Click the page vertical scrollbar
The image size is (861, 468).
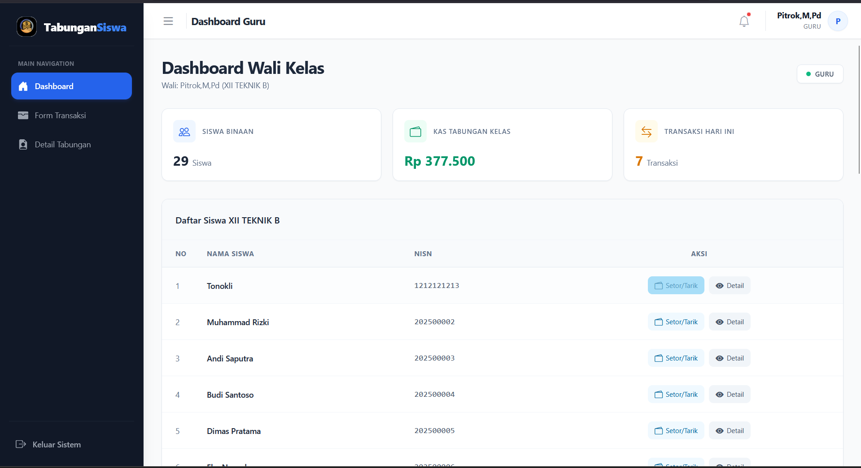click(x=859, y=109)
